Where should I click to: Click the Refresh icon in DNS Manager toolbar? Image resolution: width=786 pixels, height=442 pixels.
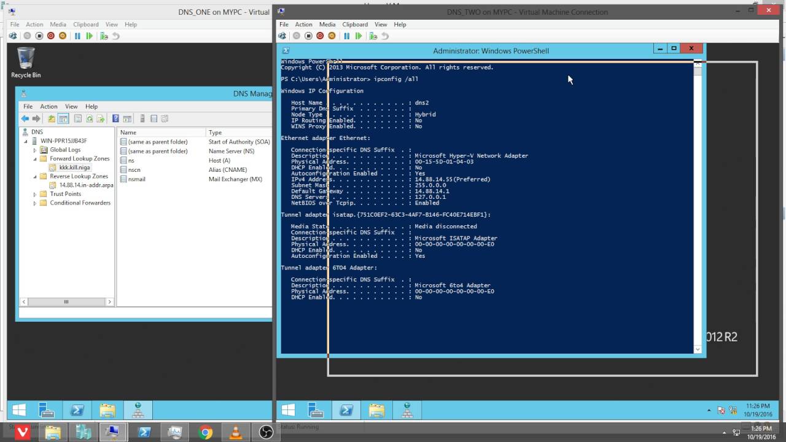coord(90,118)
